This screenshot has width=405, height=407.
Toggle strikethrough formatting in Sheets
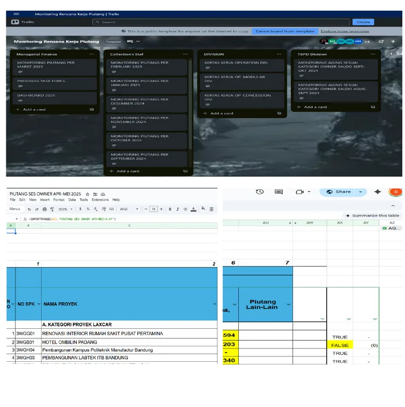tap(185, 209)
